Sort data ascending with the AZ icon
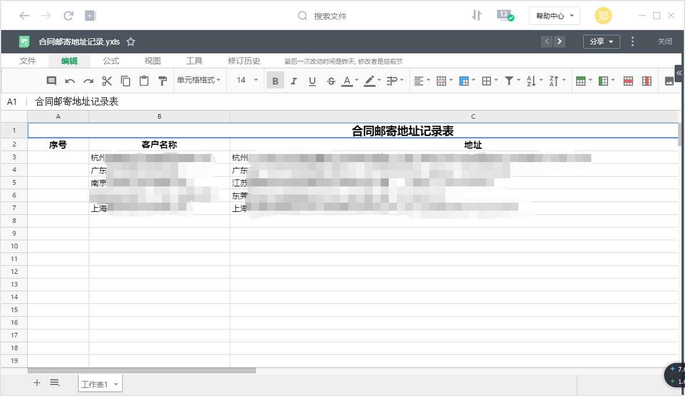 [532, 80]
